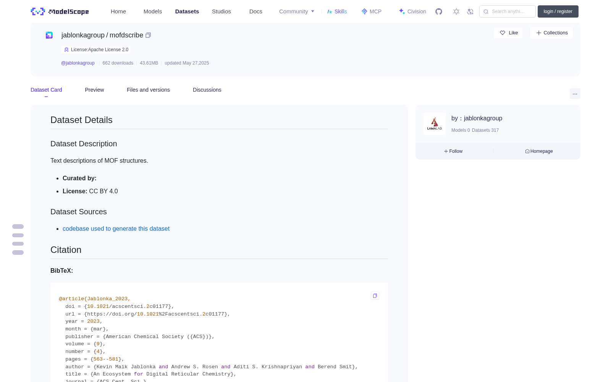
Task: Click the 'BibTeX:' label
Action: pyautogui.click(x=61, y=270)
